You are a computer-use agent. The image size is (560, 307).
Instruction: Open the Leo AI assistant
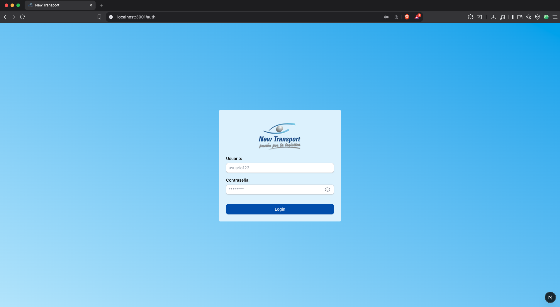pos(529,17)
